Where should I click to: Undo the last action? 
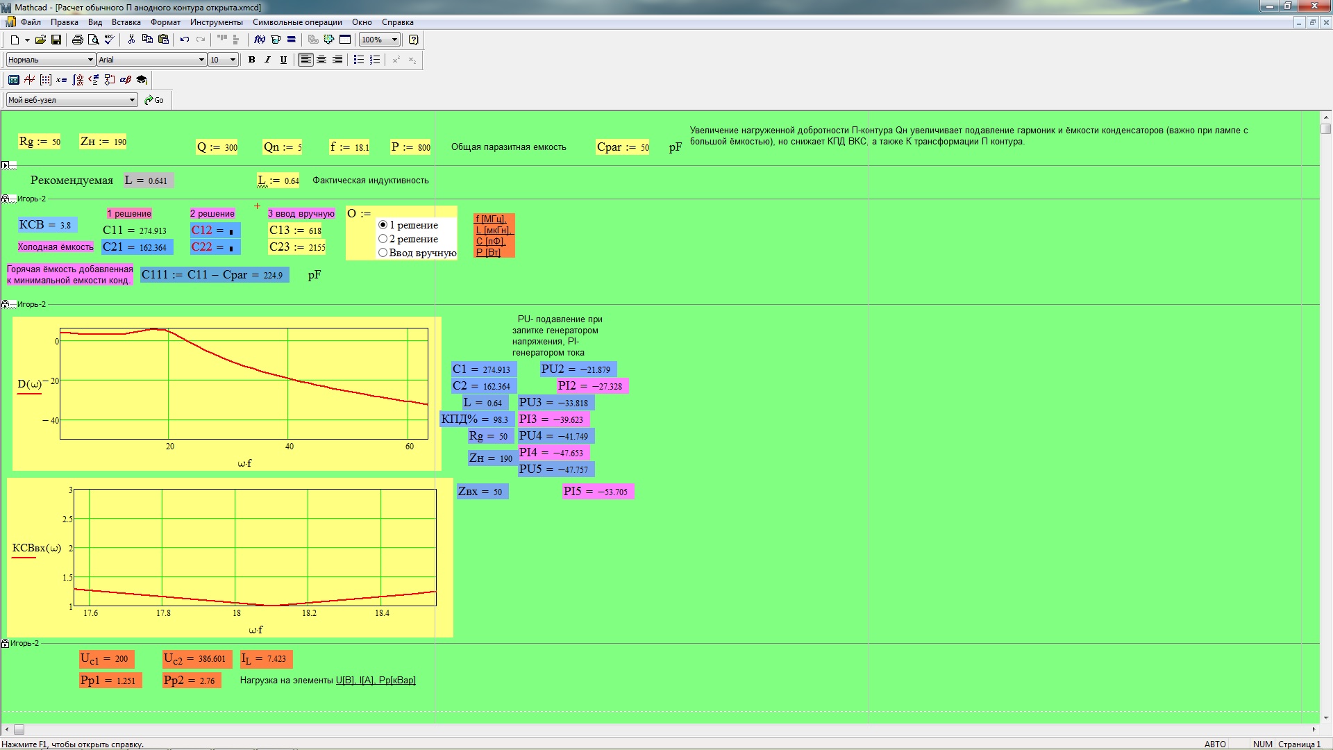click(x=185, y=40)
